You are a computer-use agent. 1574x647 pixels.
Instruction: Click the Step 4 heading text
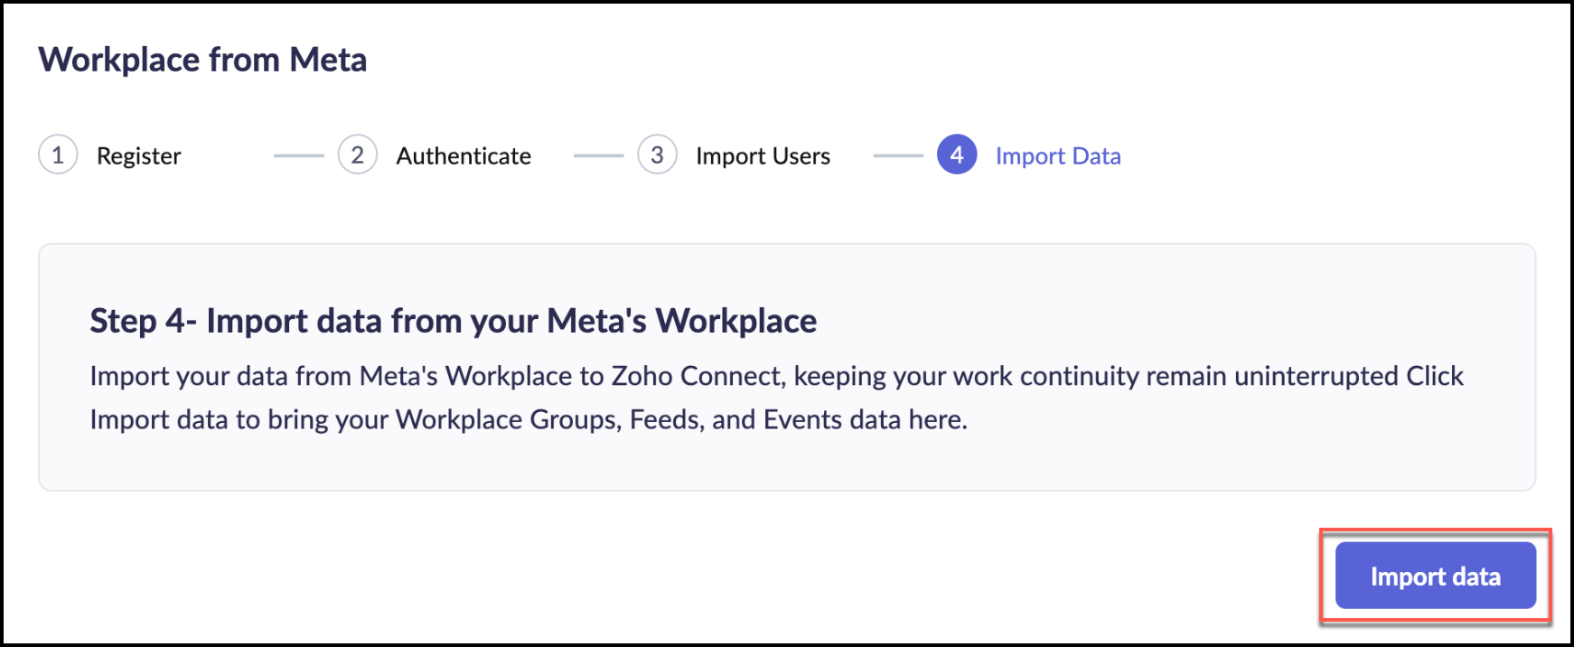coord(453,321)
